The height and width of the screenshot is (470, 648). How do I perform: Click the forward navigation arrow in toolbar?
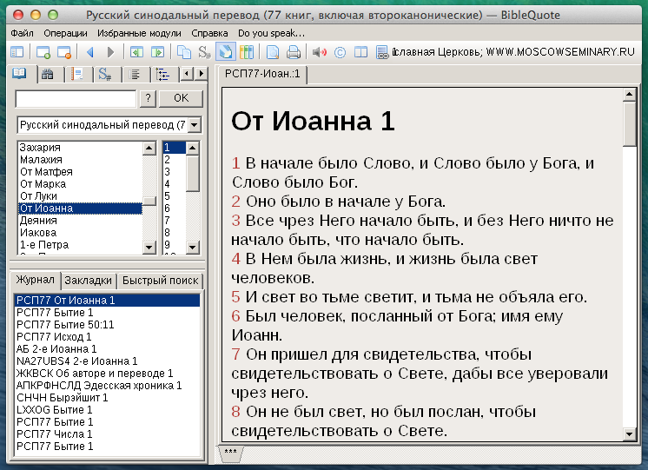coord(110,52)
